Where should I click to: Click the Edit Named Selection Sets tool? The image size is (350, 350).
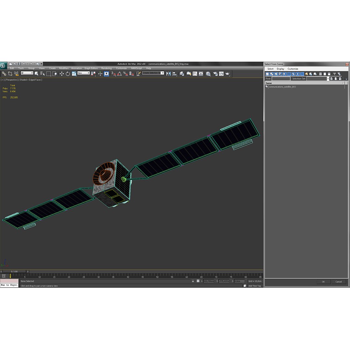(138, 74)
